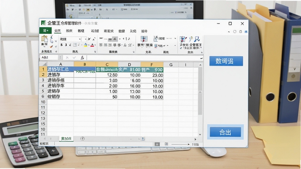The width and height of the screenshot is (301, 169).
Task: Click the top vertical align icon
Action: pos(101,39)
